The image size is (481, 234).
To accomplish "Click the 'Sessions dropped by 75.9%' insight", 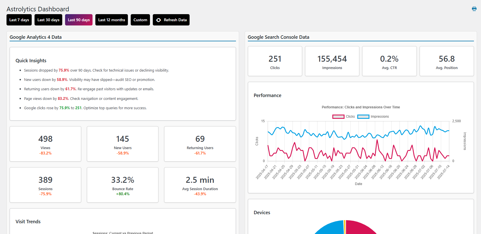I will 96,70.
